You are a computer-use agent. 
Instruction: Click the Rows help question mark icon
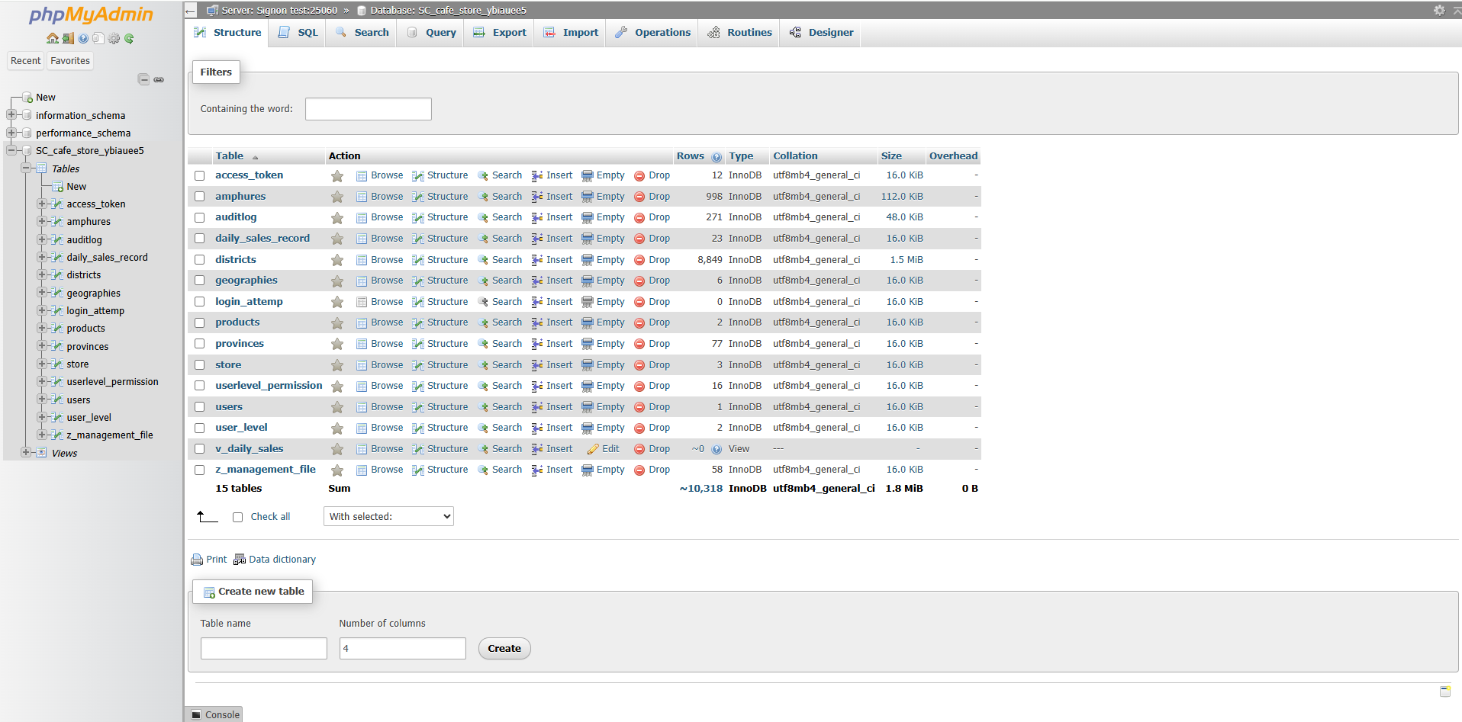pos(717,157)
